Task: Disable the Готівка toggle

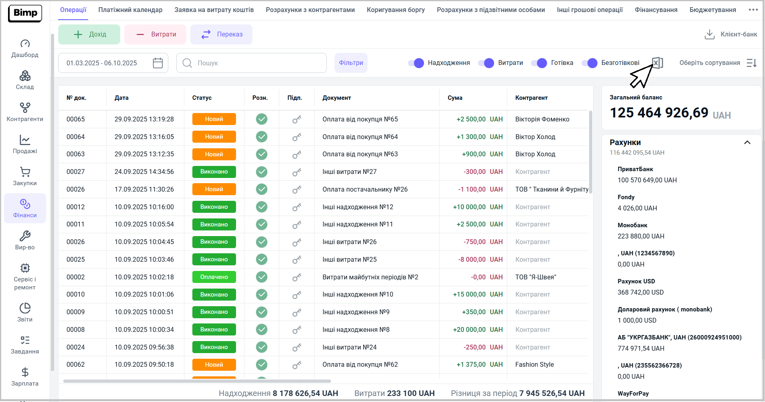Action: 539,63
